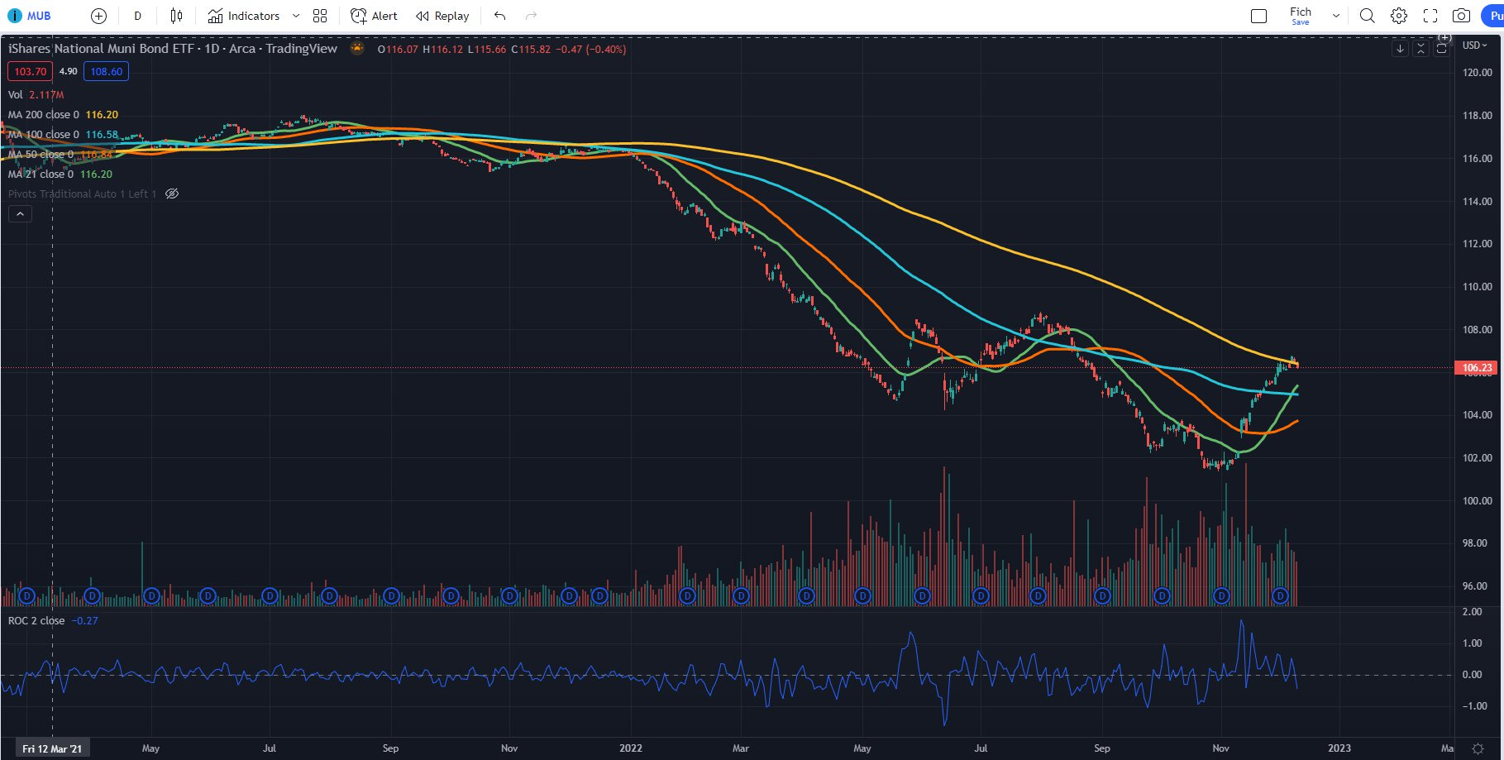Screen dimensions: 1504x760
Task: Select the MA 50 close indicator legend
Action: click(60, 155)
